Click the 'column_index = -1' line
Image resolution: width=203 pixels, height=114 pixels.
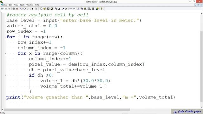[42, 48]
